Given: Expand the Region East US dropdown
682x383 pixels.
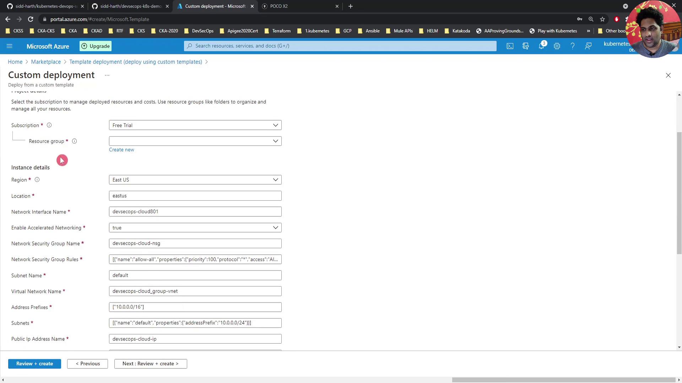Looking at the screenshot, I should (195, 180).
